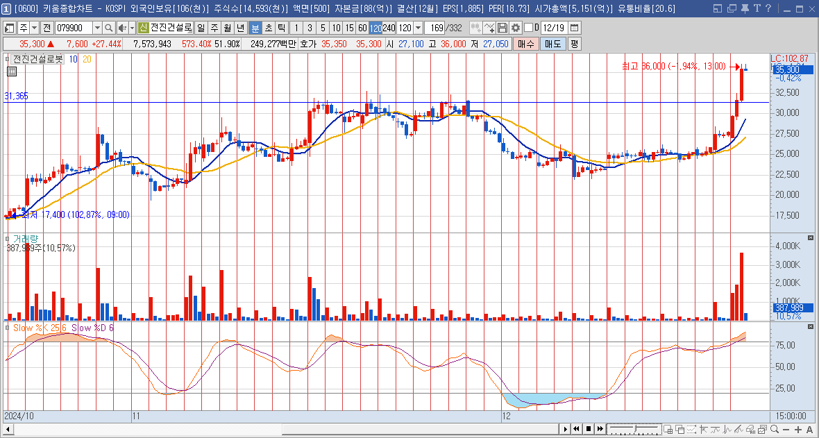This screenshot has height=438, width=819.
Task: Click the playback speed slider
Action: (634, 429)
